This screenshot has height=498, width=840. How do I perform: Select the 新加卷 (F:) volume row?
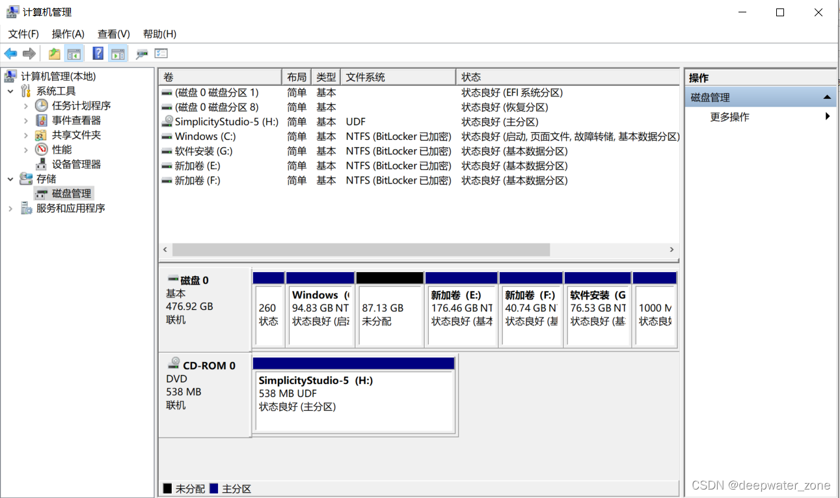(x=420, y=180)
